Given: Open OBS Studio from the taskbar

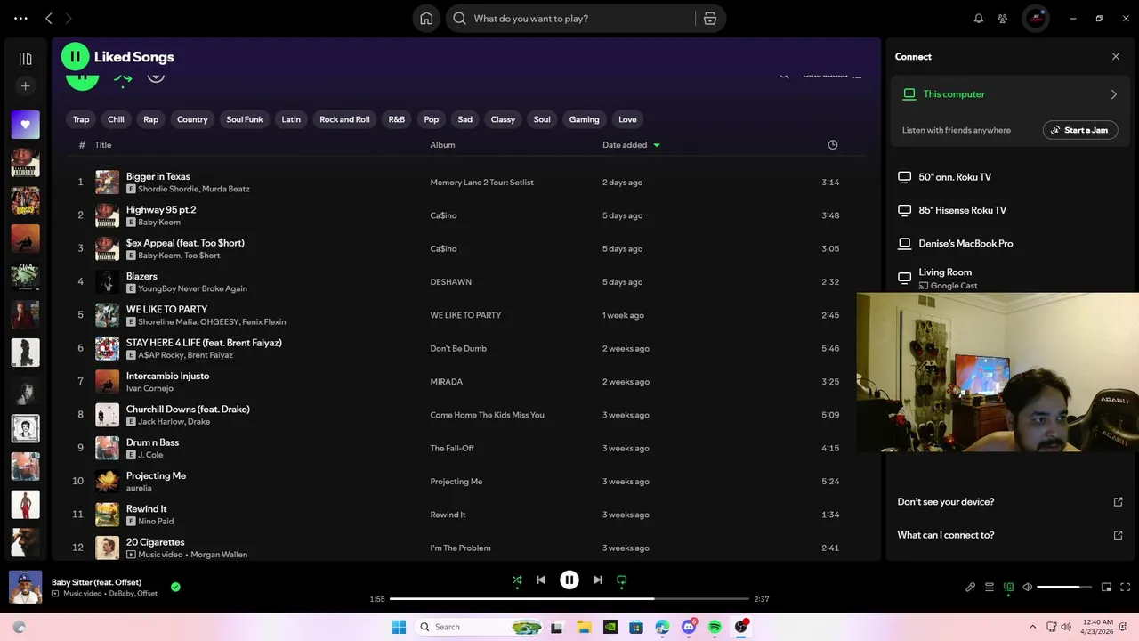Looking at the screenshot, I should 740,627.
